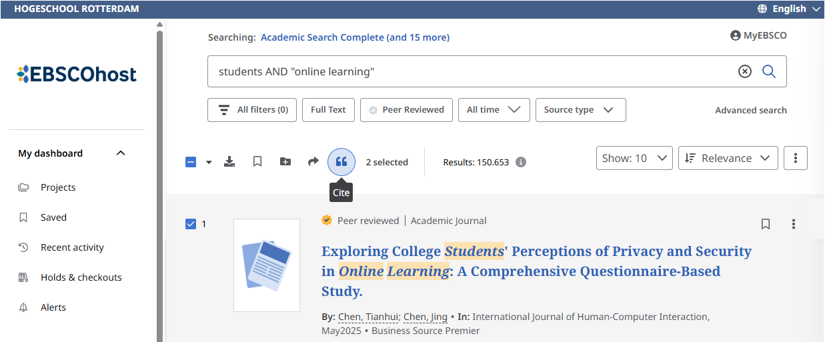This screenshot has width=825, height=342.
Task: Open Recent activity in the dashboard
Action: pyautogui.click(x=72, y=247)
